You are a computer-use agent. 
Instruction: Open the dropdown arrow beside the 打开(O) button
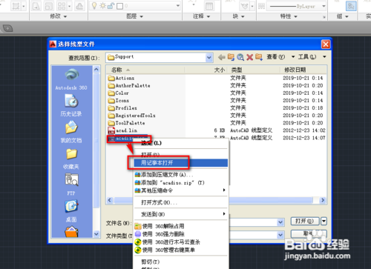324,221
